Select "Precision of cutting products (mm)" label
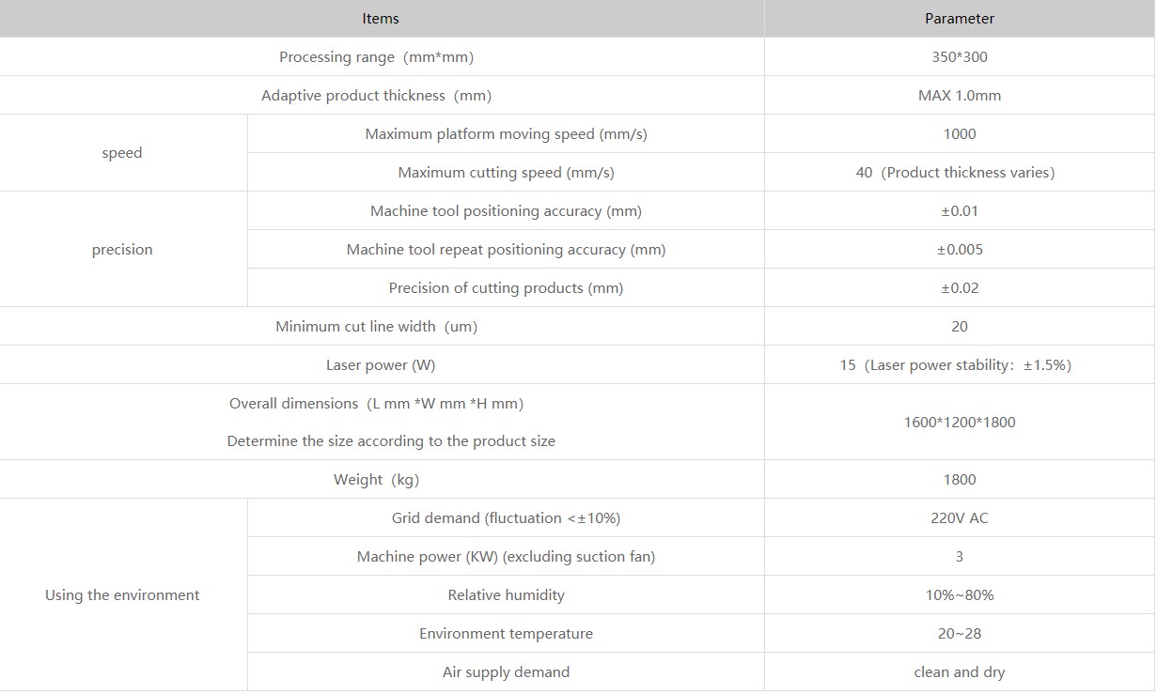 coord(506,288)
